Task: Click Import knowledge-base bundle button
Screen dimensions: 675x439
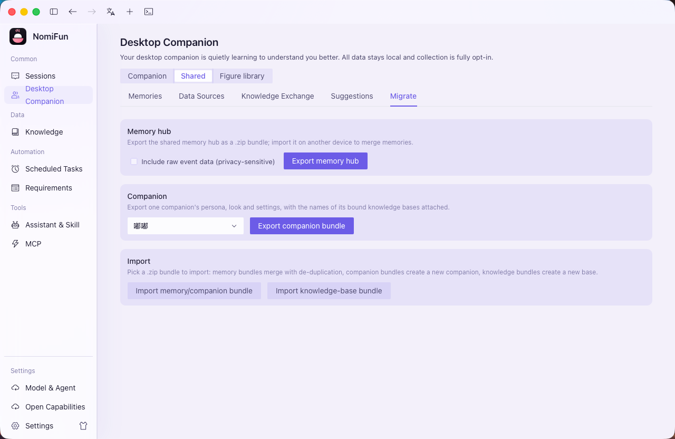Action: (329, 291)
